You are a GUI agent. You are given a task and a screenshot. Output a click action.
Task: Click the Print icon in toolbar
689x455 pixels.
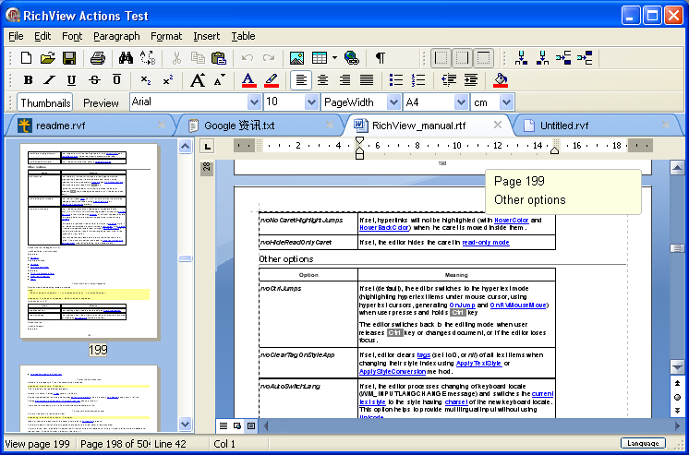click(x=97, y=58)
